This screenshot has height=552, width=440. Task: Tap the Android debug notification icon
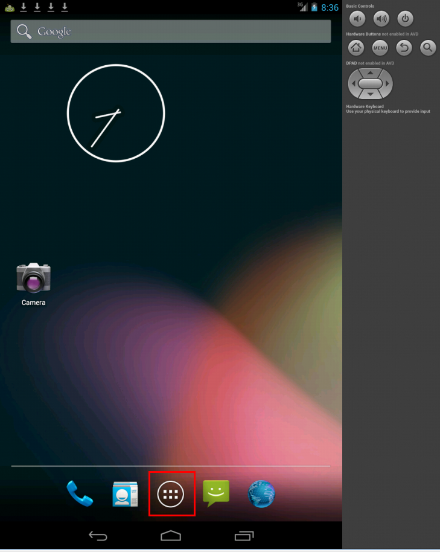point(10,7)
